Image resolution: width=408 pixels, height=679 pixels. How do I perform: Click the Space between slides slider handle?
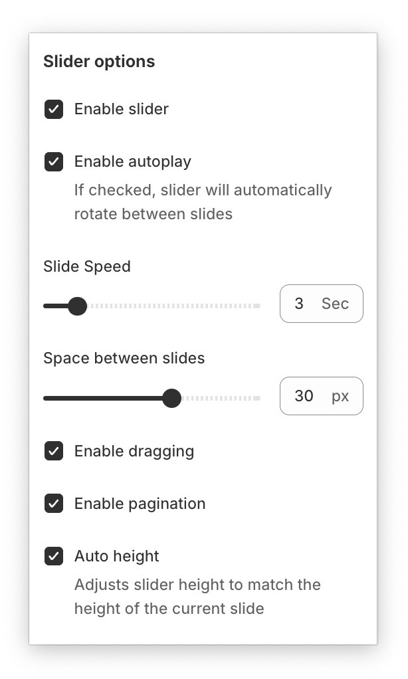(172, 399)
